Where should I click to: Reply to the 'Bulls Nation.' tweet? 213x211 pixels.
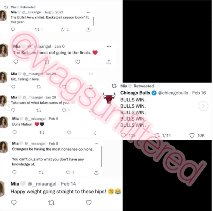coord(14,133)
